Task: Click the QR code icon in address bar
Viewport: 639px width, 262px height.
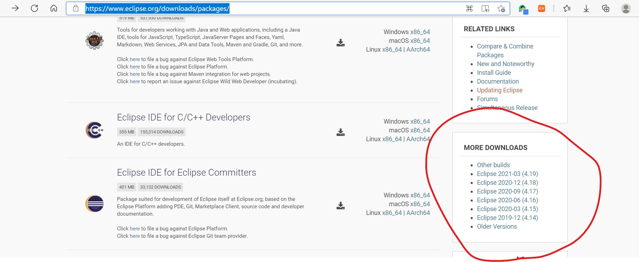Action: click(469, 8)
